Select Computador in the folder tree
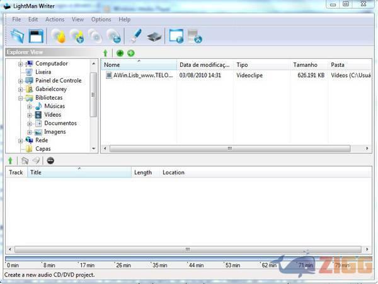The image size is (378, 284). (52, 64)
